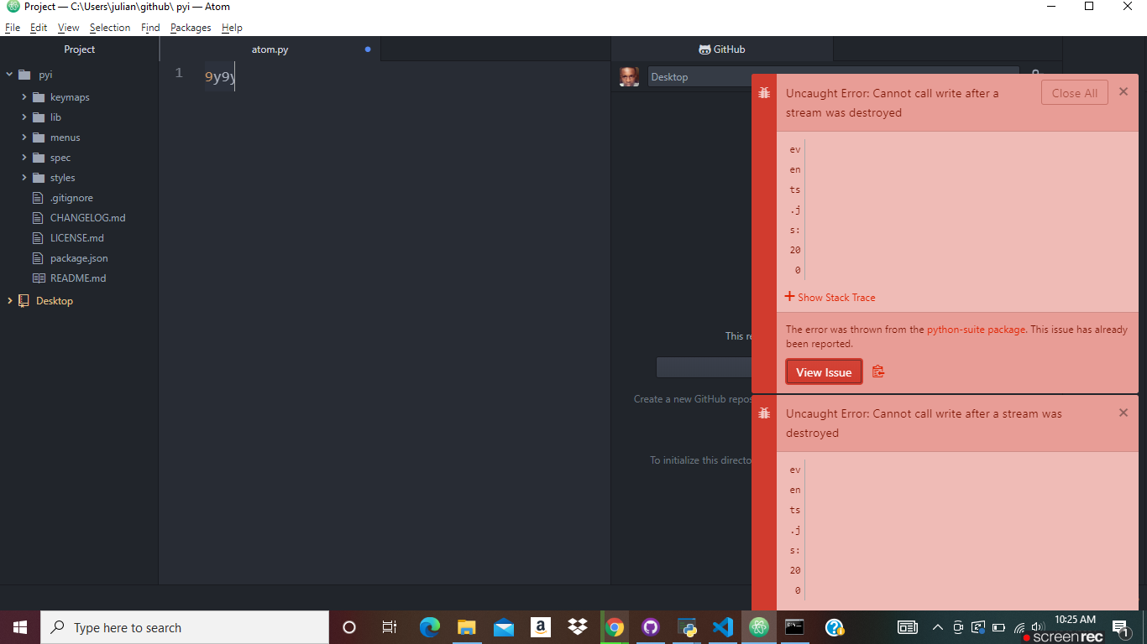Click the Close All button
This screenshot has height=644, width=1147.
(x=1074, y=92)
